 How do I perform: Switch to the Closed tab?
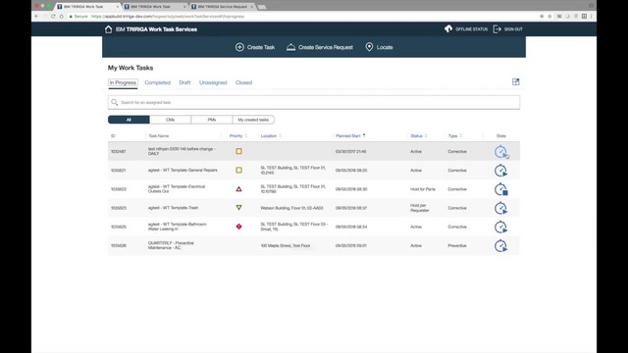coord(243,82)
